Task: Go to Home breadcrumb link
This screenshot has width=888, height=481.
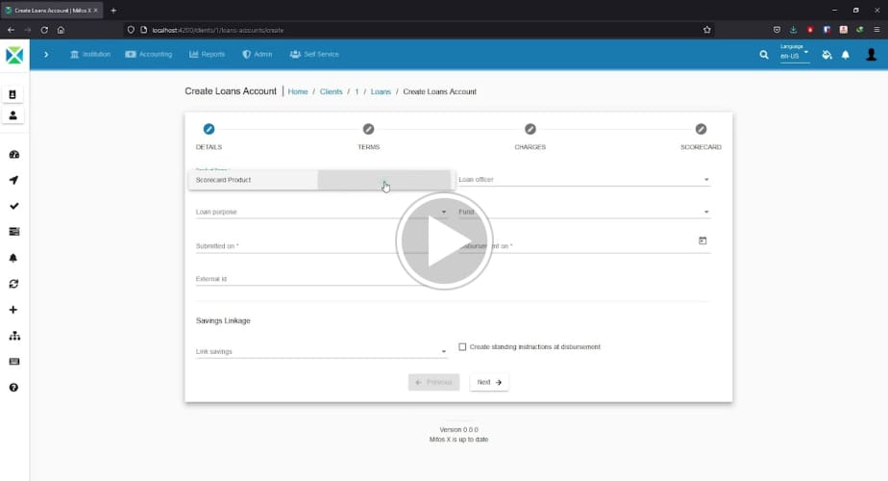Action: (x=298, y=92)
